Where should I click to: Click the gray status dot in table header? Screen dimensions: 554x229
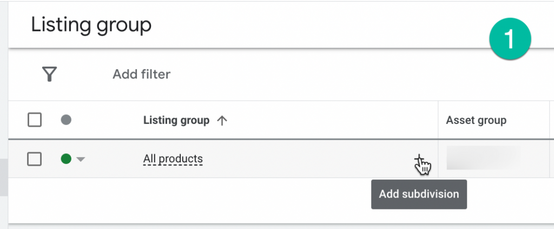pos(67,120)
